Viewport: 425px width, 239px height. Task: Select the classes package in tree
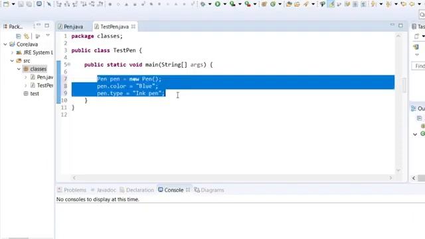click(x=35, y=69)
